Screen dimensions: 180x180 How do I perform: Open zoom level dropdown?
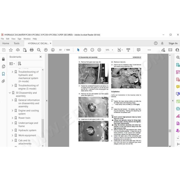[x=113, y=50]
